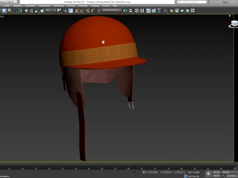Open the Selected key filter dropdown
This screenshot has width=238, height=178.
(x=230, y=172)
